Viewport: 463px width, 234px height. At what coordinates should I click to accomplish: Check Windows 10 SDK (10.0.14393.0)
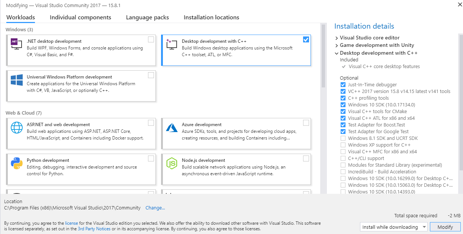(343, 192)
